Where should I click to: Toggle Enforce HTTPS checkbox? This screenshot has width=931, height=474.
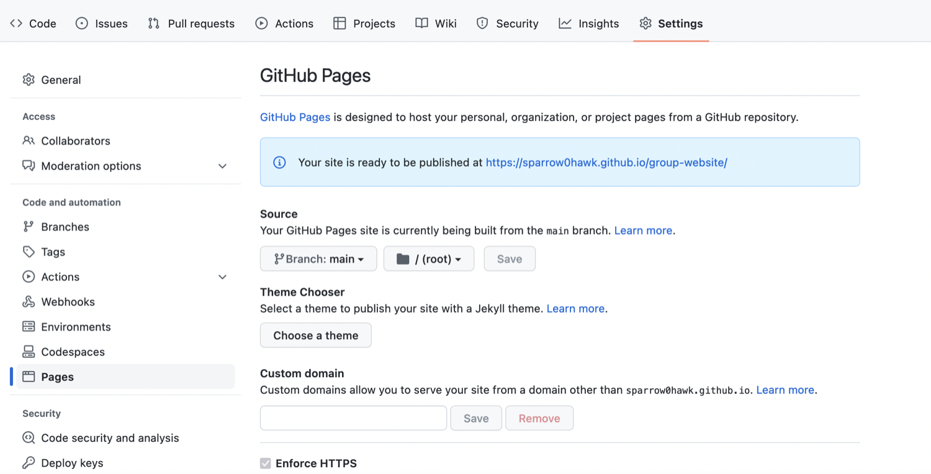click(266, 463)
